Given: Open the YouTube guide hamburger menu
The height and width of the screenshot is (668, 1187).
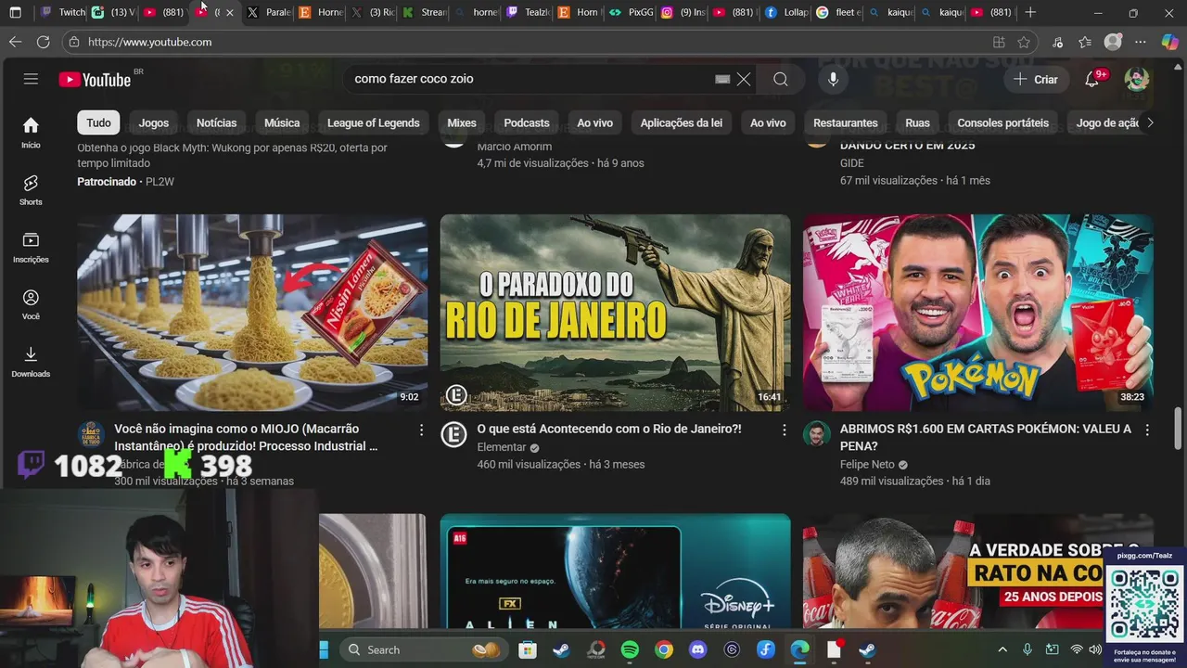Looking at the screenshot, I should click(31, 79).
